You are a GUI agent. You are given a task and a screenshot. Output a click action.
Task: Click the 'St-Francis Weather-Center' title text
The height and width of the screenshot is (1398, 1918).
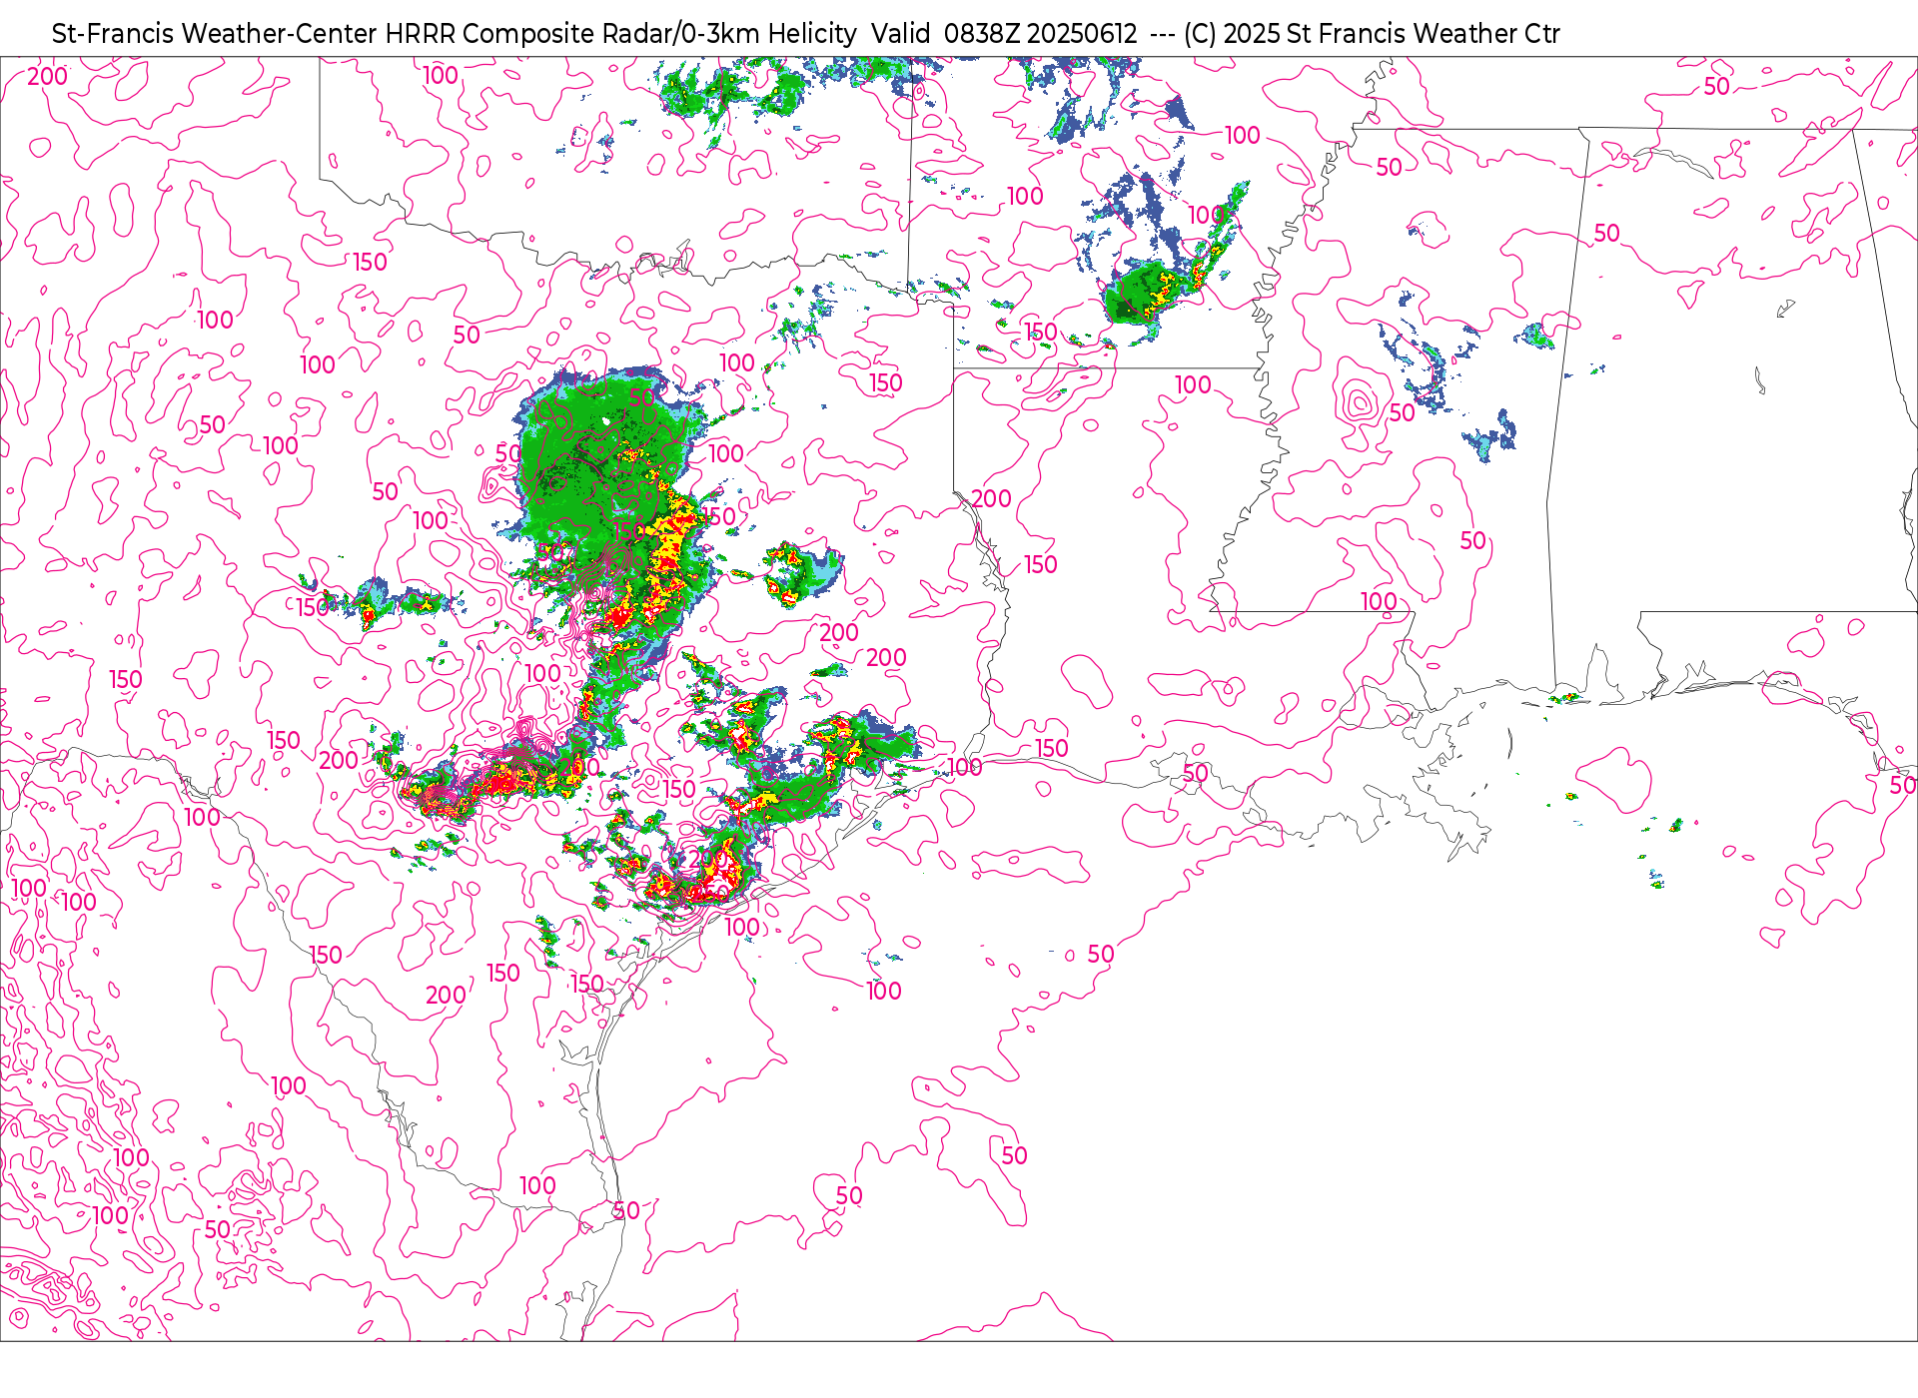pos(215,34)
